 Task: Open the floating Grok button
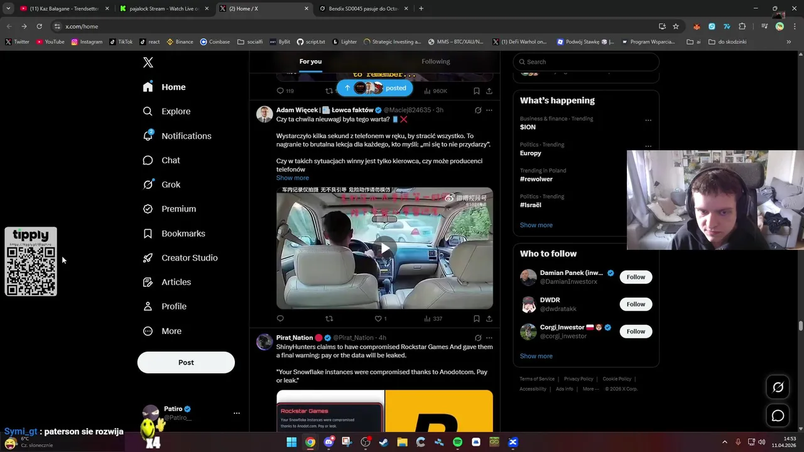click(x=778, y=387)
